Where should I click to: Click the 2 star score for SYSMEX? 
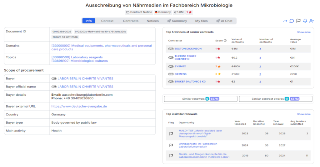click(218, 66)
